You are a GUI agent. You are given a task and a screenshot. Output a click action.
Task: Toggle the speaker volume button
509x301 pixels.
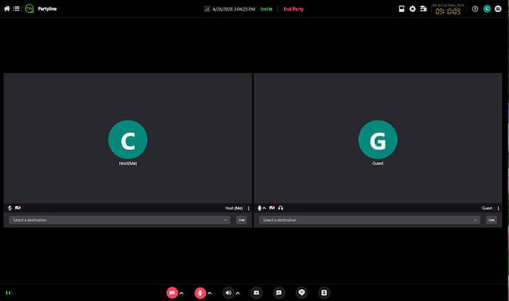point(229,293)
